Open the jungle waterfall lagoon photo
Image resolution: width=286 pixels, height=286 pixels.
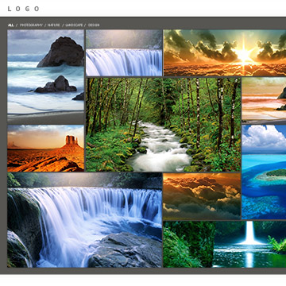point(225,244)
